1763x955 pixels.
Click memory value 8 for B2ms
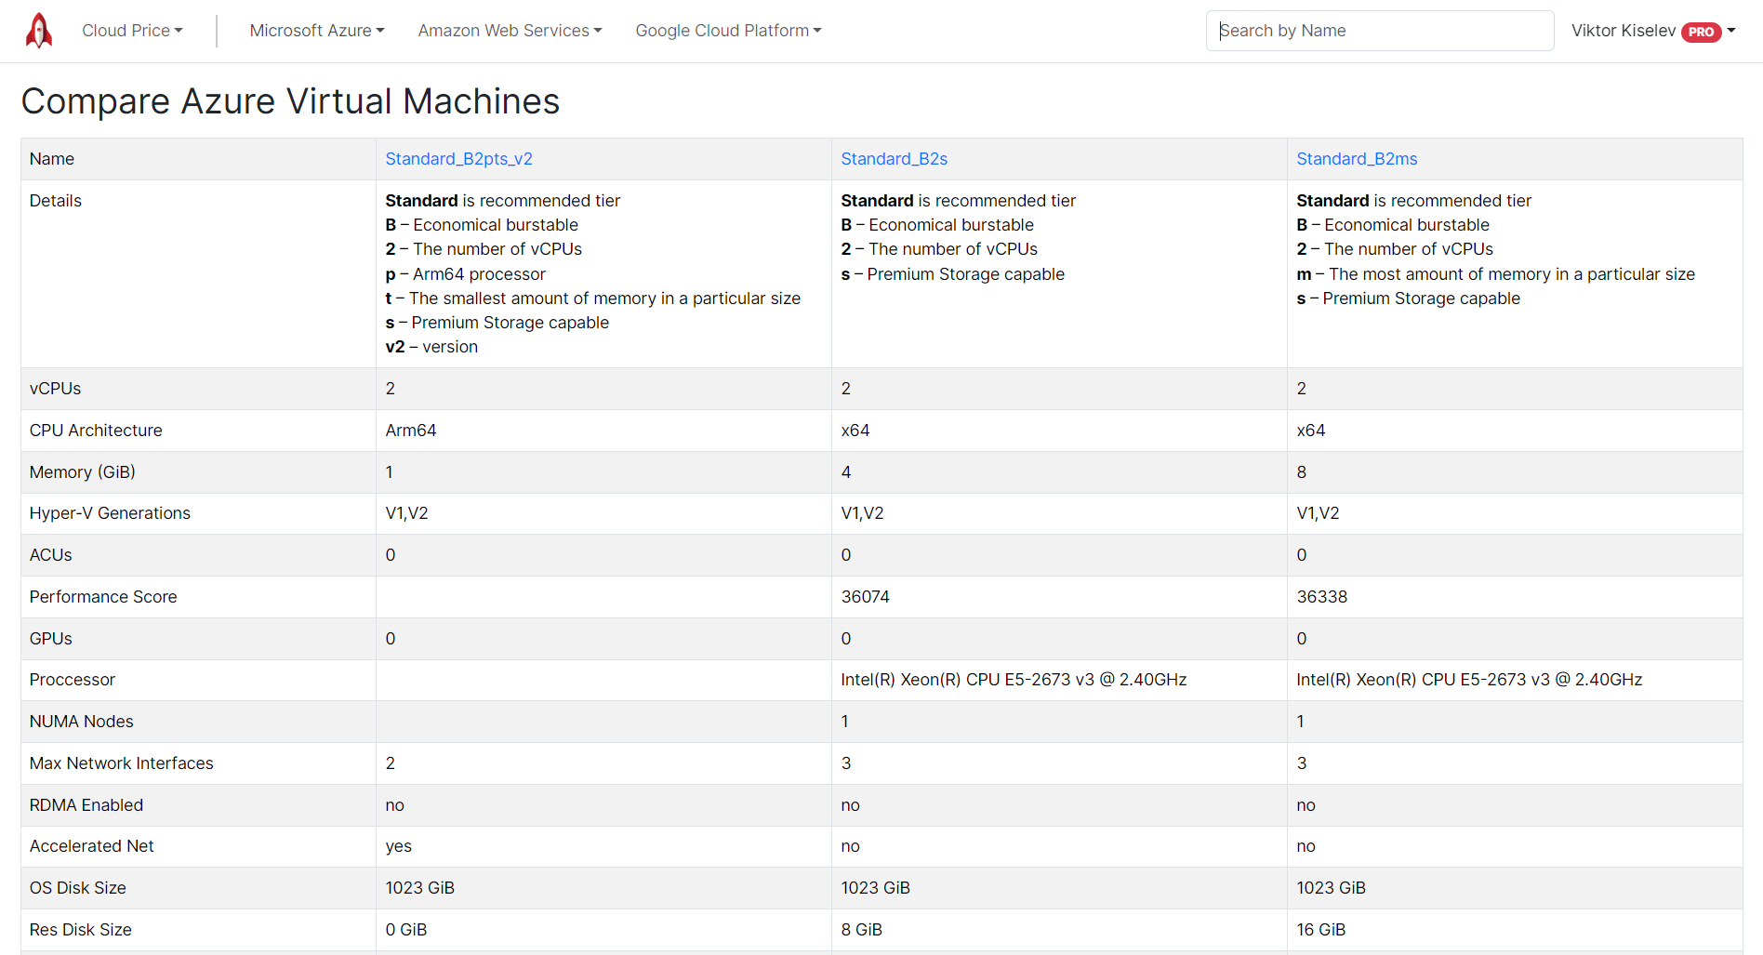pos(1301,472)
